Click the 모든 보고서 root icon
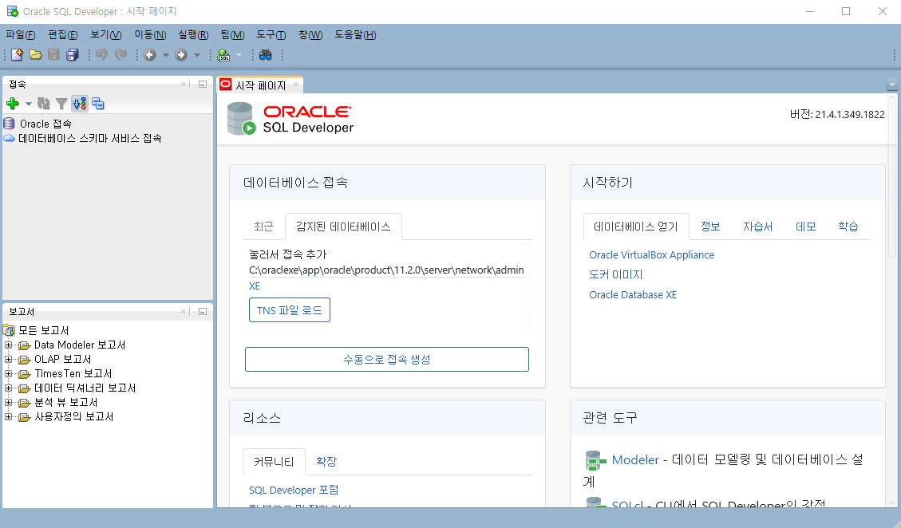901x528 pixels. (9, 330)
